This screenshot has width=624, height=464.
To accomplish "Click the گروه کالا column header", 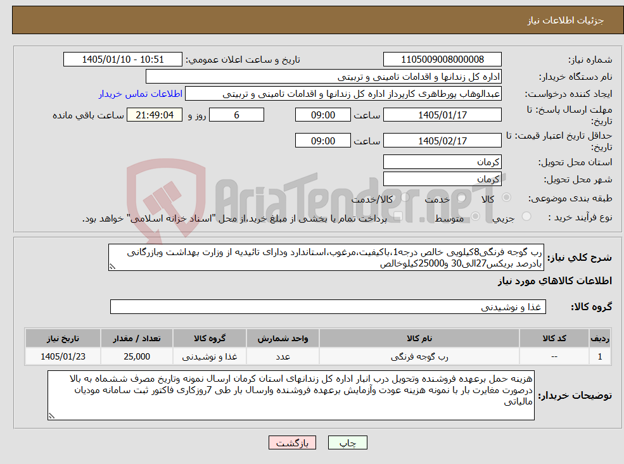I will (x=209, y=339).
